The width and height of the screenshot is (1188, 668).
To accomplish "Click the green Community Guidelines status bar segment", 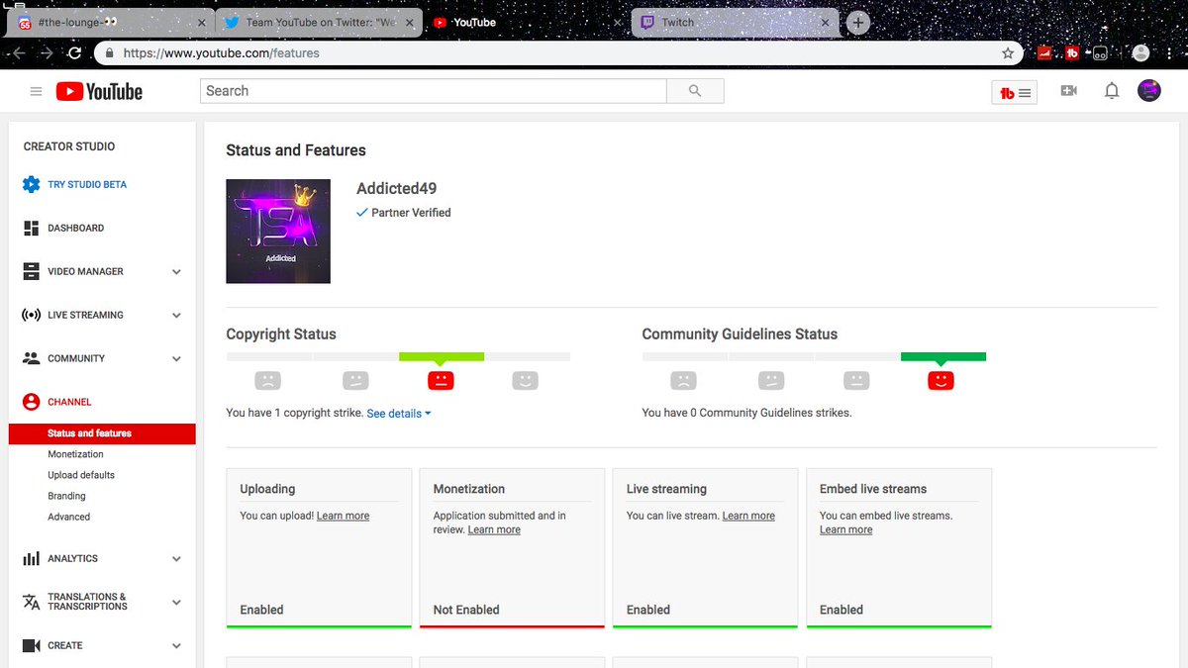I will (x=943, y=356).
